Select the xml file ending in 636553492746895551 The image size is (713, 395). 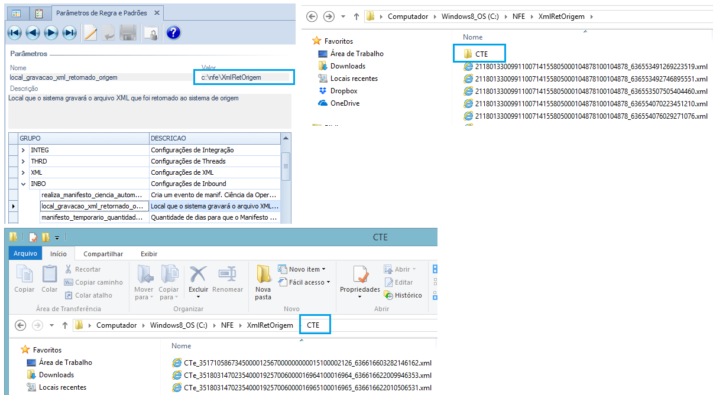[586, 79]
